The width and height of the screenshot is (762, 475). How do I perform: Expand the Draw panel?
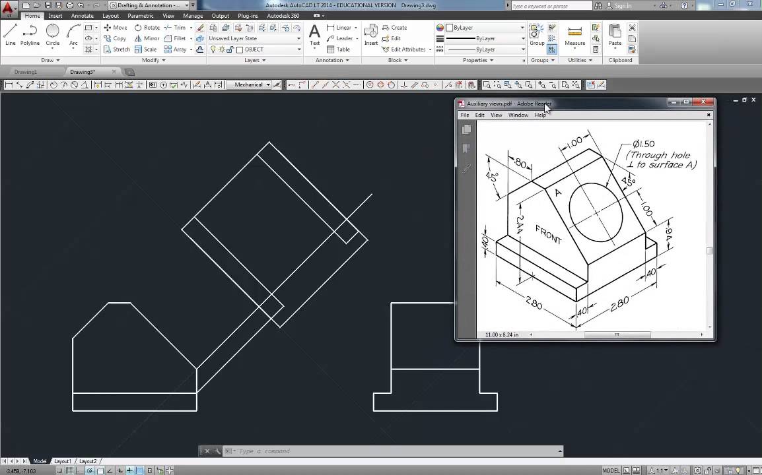(x=51, y=60)
